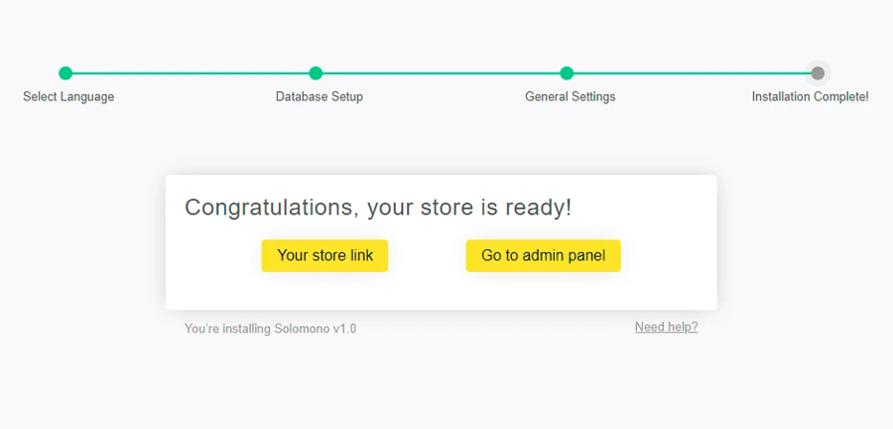Click the 'You're installing Solomono v1.0' text
The height and width of the screenshot is (429, 893).
coord(270,329)
